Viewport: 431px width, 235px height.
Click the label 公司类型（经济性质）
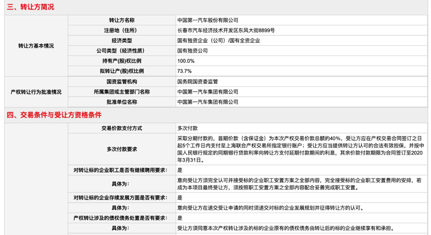pos(120,51)
